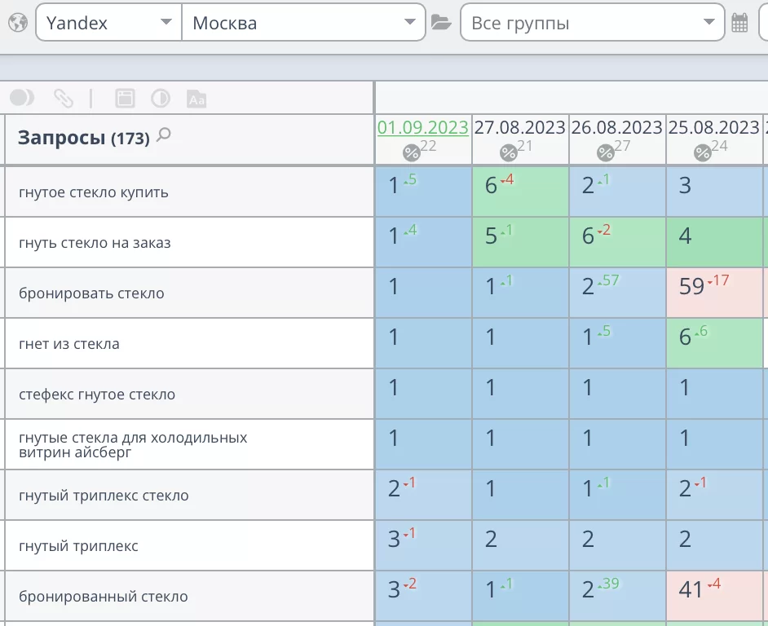Open the calendar date picker icon
Viewport: 768px width, 626px height.
click(x=739, y=23)
